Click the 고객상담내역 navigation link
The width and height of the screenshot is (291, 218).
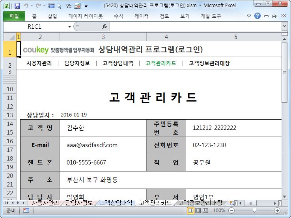click(118, 63)
